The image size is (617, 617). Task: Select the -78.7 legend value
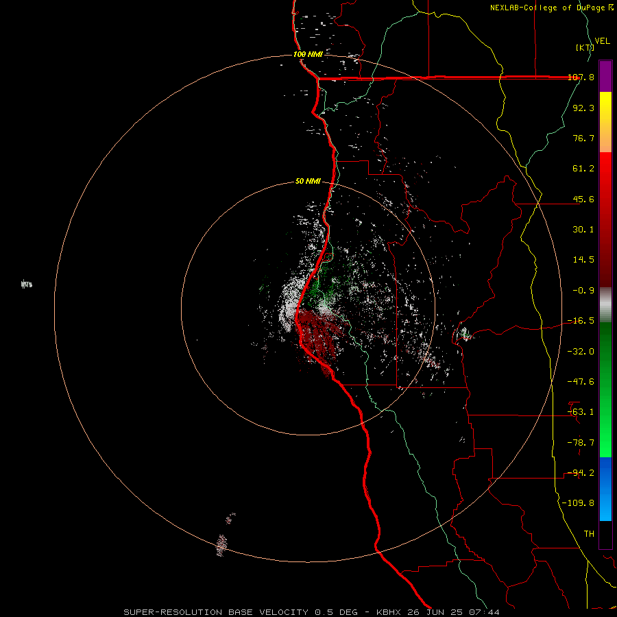pyautogui.click(x=581, y=443)
